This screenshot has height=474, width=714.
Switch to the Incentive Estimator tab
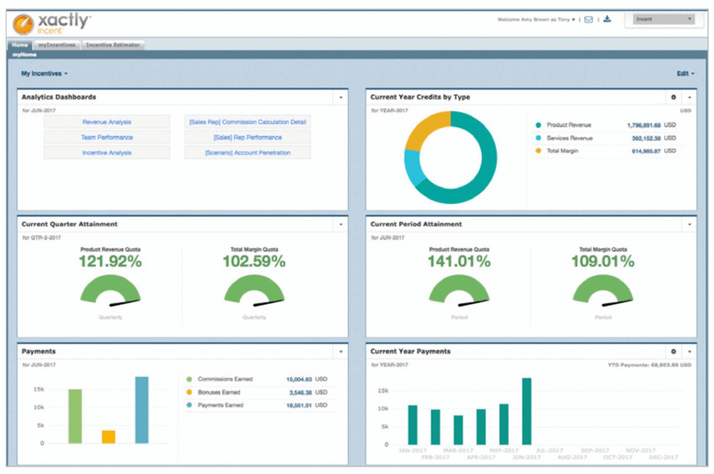tap(113, 45)
